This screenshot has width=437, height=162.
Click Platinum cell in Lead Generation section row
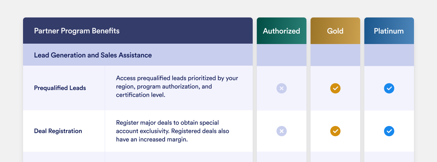389,55
